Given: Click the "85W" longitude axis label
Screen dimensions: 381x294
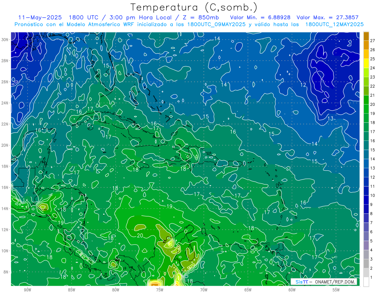Looking at the screenshot, I should (71, 290).
